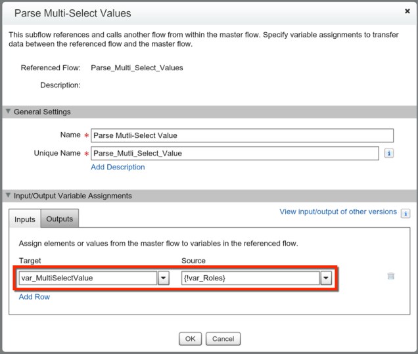The width and height of the screenshot is (418, 354).
Task: Open View input/output of other versions link
Action: [x=338, y=211]
